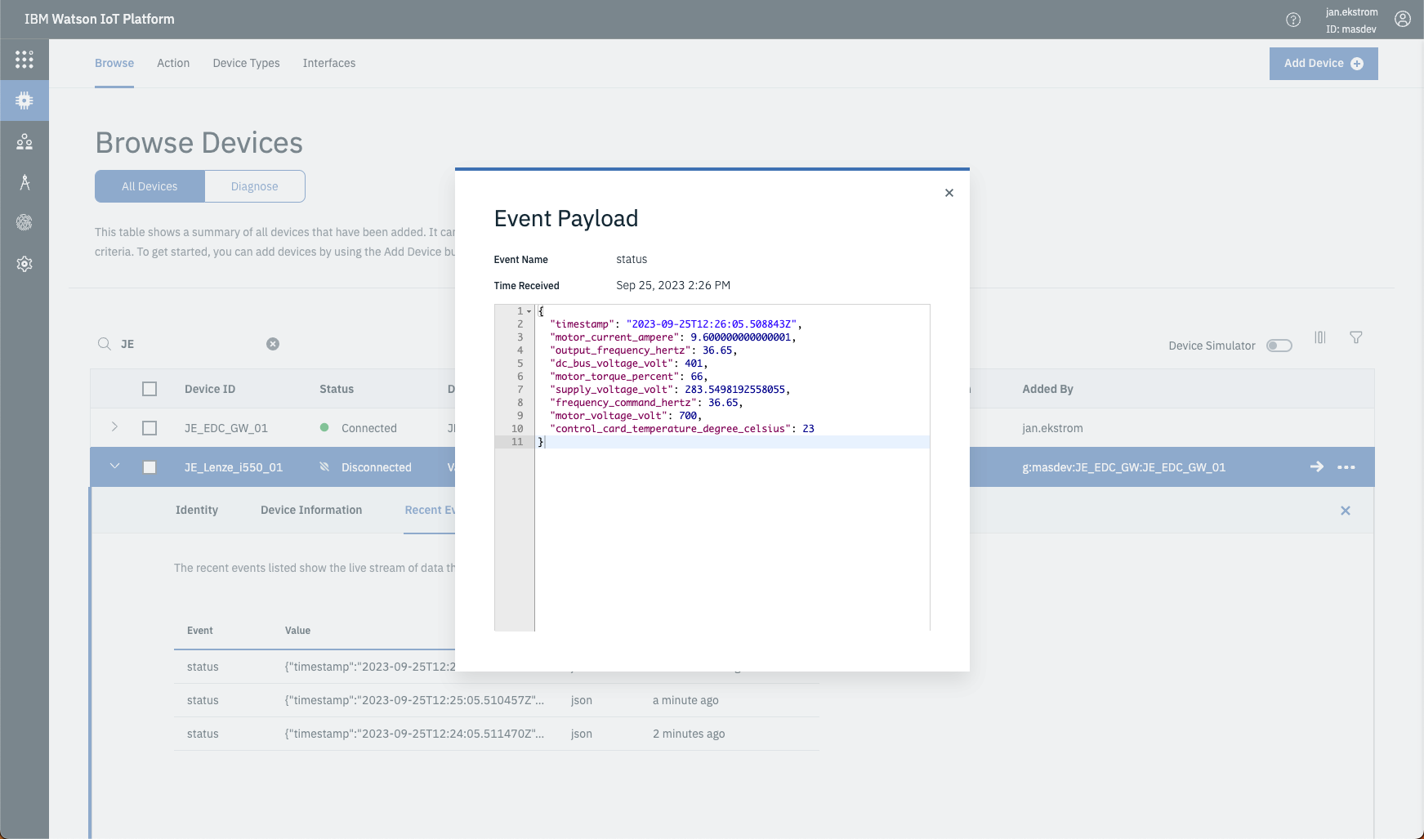Screen dimensions: 1424x839
Task: Select the status event from 2 minutes ago
Action: click(497, 734)
